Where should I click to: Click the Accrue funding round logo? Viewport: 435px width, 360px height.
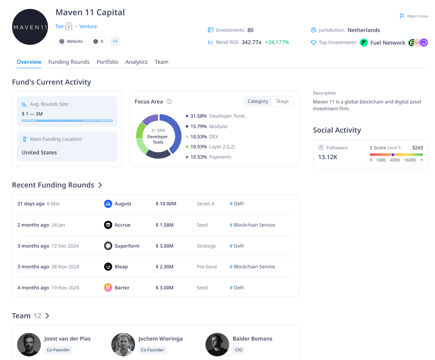coord(108,225)
